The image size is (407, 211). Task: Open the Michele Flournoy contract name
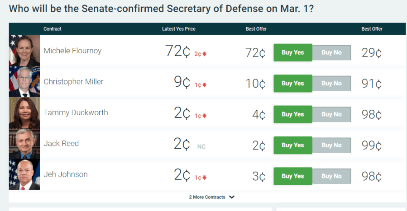tap(72, 51)
